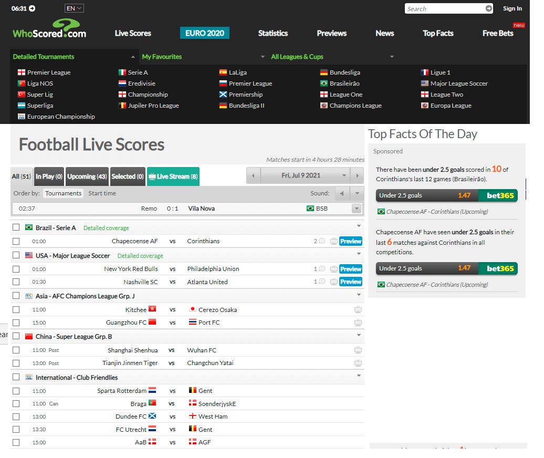Switch to the Selected (0) tab
The height and width of the screenshot is (458, 544).
click(x=128, y=176)
